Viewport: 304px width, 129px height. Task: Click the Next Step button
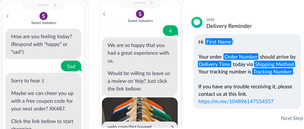pos(292,118)
